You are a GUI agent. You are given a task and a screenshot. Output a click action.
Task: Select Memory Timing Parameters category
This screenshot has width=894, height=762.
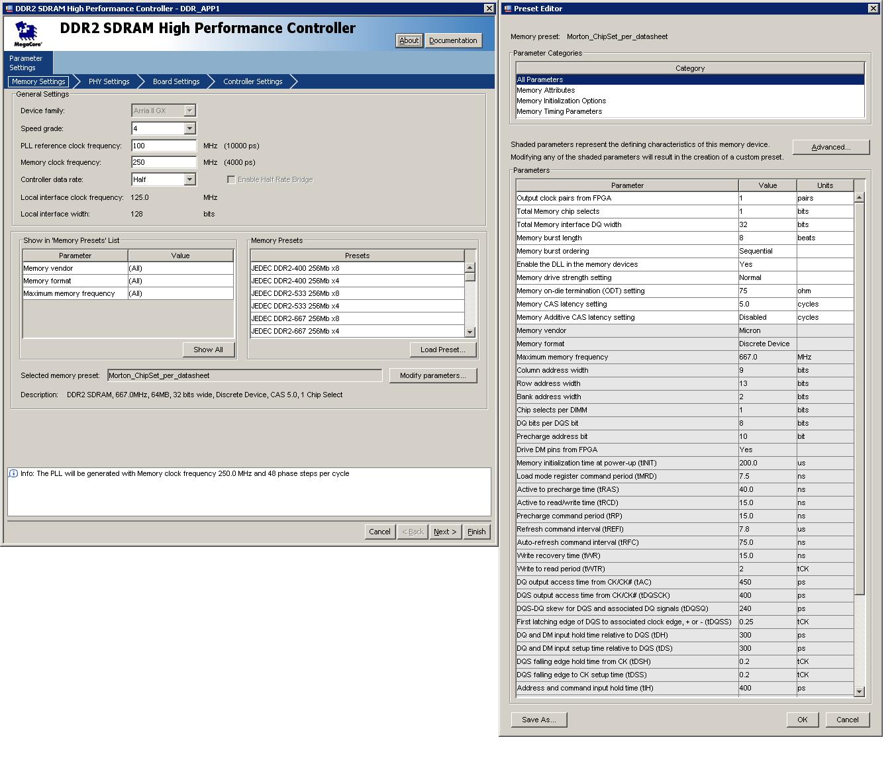[559, 111]
